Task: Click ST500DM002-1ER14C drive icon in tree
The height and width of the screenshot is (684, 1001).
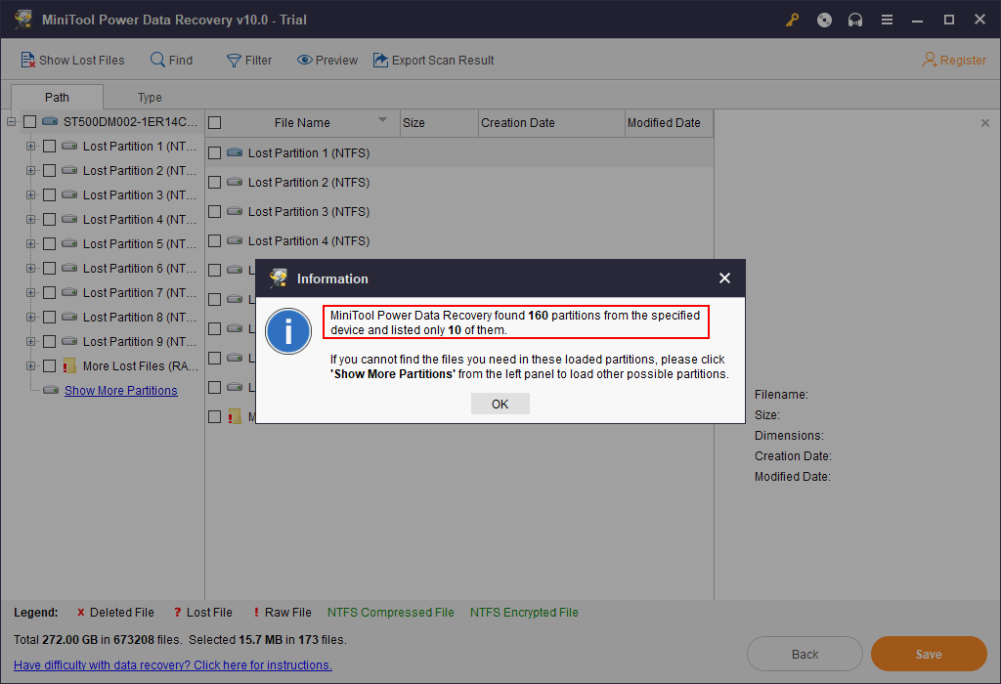Action: tap(50, 121)
